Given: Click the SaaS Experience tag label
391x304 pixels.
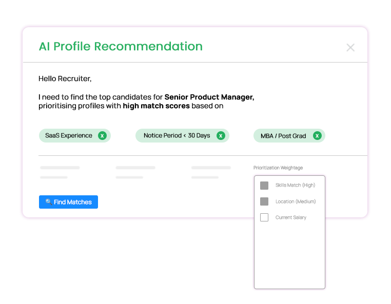Looking at the screenshot, I should 69,136.
